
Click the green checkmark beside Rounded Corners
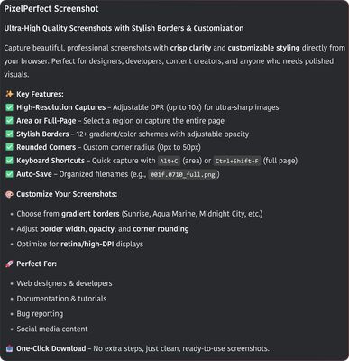click(x=9, y=147)
